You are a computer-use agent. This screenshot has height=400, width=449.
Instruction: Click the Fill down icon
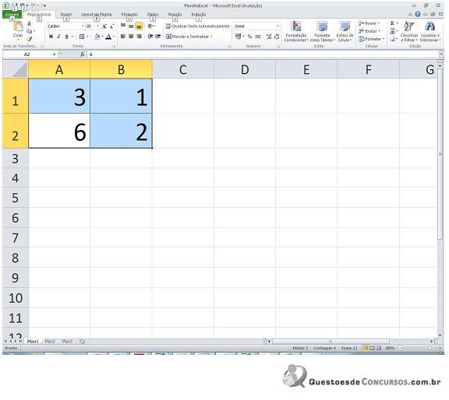[x=393, y=31]
